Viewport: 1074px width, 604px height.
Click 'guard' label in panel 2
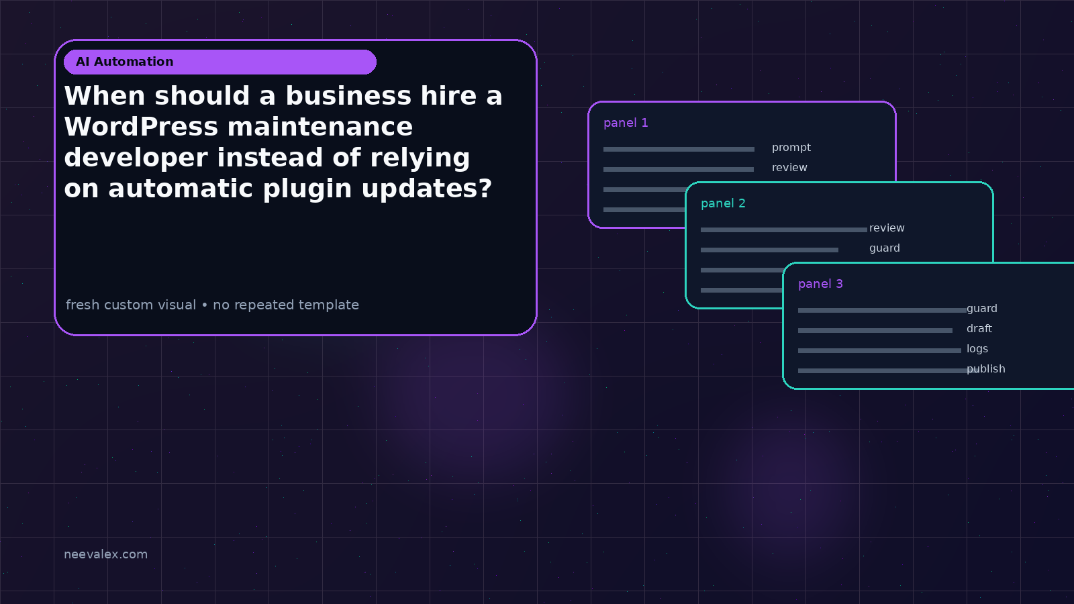click(885, 248)
